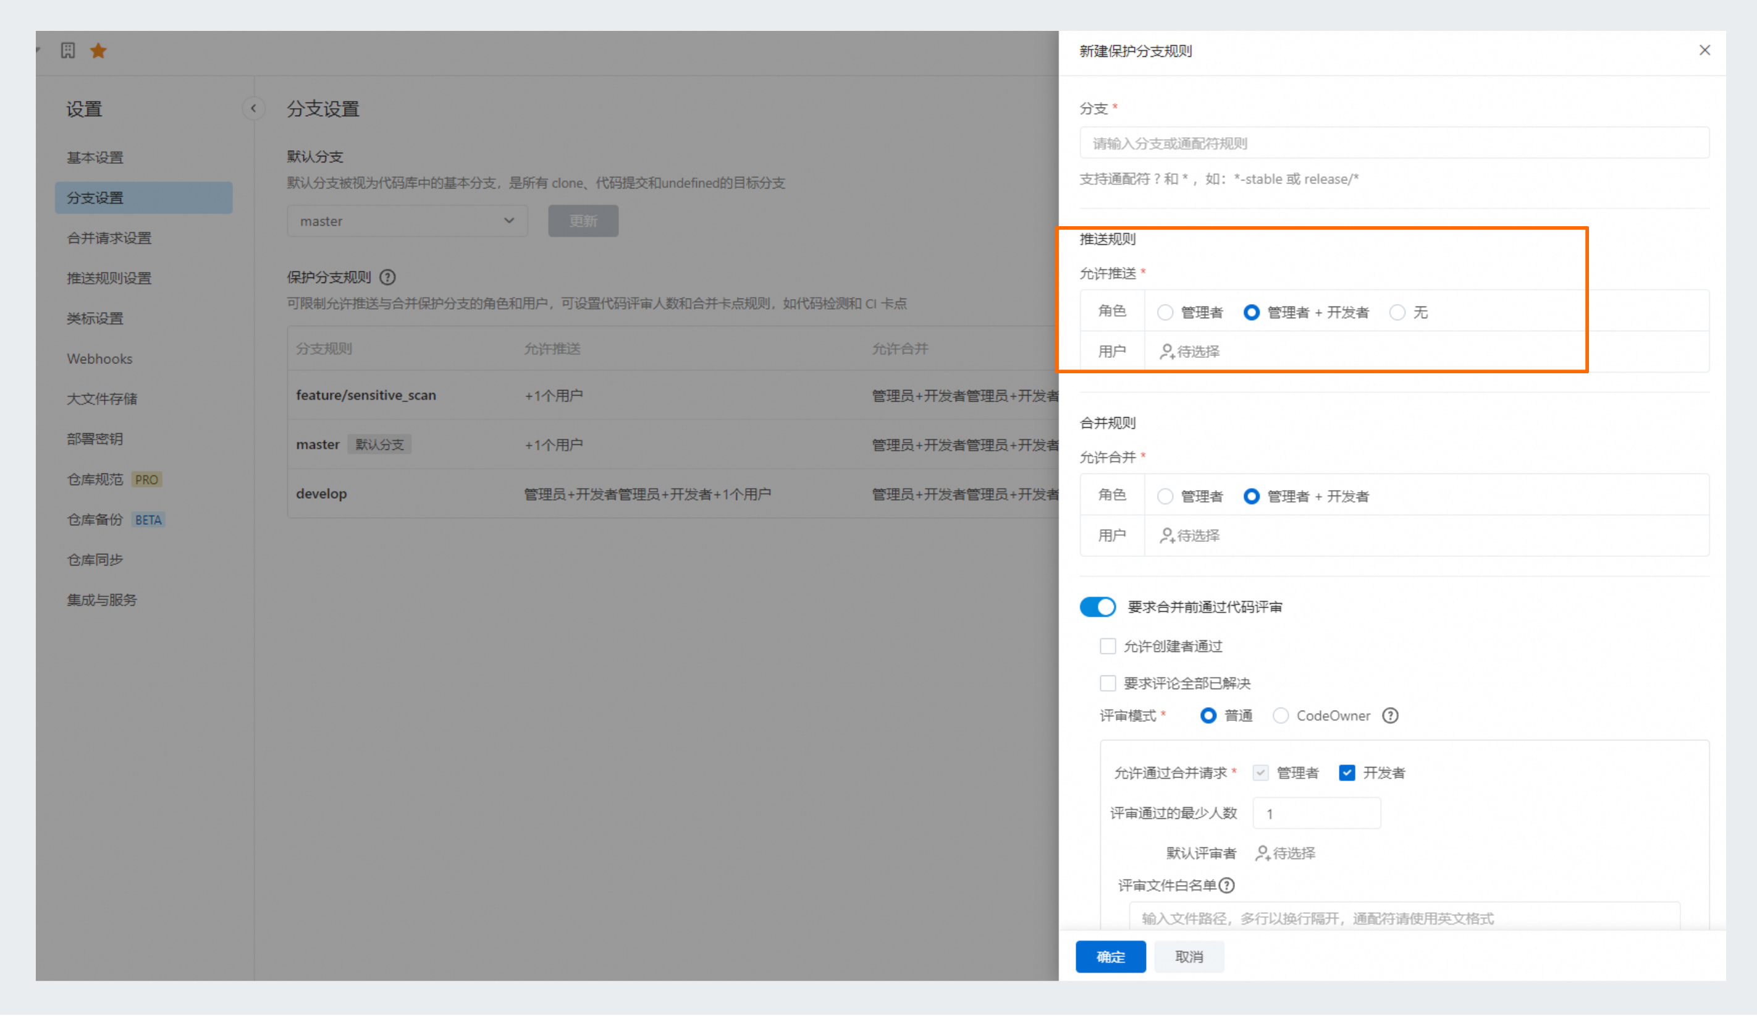
Task: Click the orange star favorite icon
Action: 98,50
